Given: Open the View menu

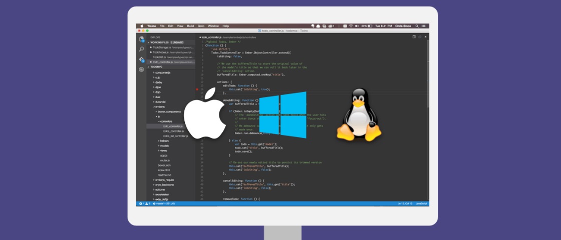Looking at the screenshot, I should click(180, 26).
